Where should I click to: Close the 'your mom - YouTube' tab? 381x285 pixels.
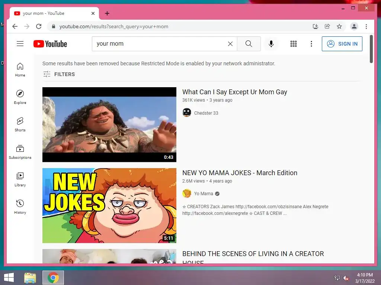(93, 13)
